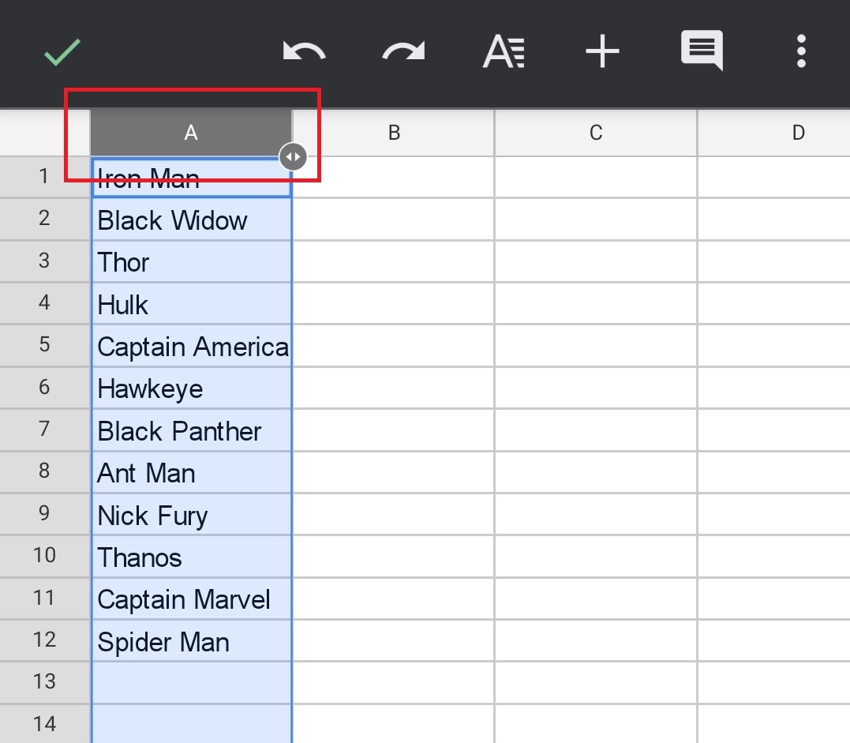Select row 13 header
850x743 pixels.
(44, 682)
